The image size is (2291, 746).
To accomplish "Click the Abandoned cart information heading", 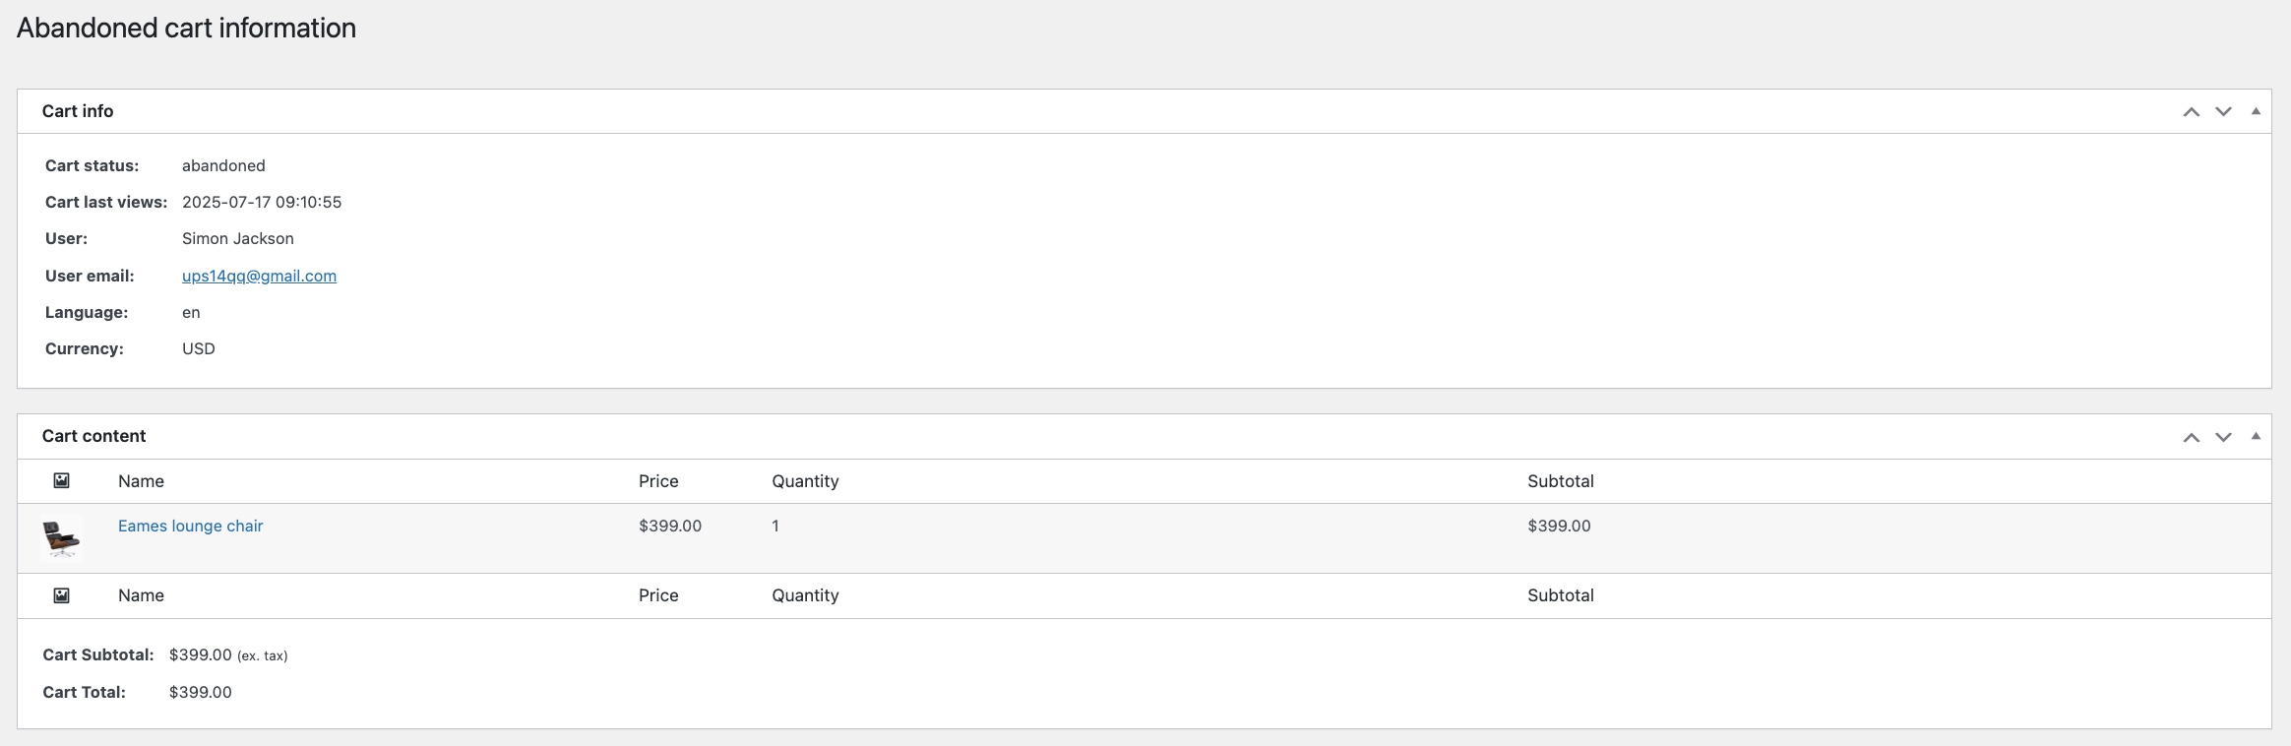I will tap(186, 28).
